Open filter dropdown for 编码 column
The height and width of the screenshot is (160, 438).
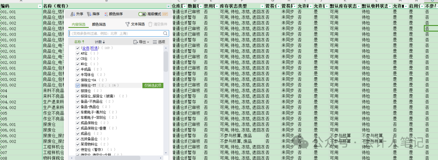(x=39, y=6)
